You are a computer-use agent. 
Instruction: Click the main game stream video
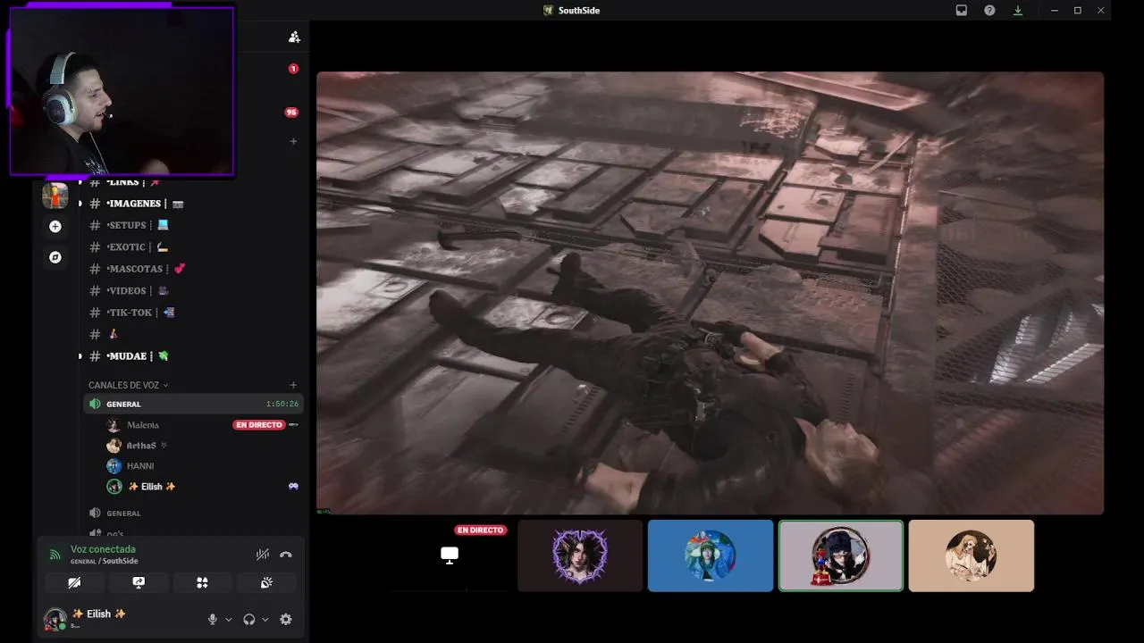pos(710,293)
